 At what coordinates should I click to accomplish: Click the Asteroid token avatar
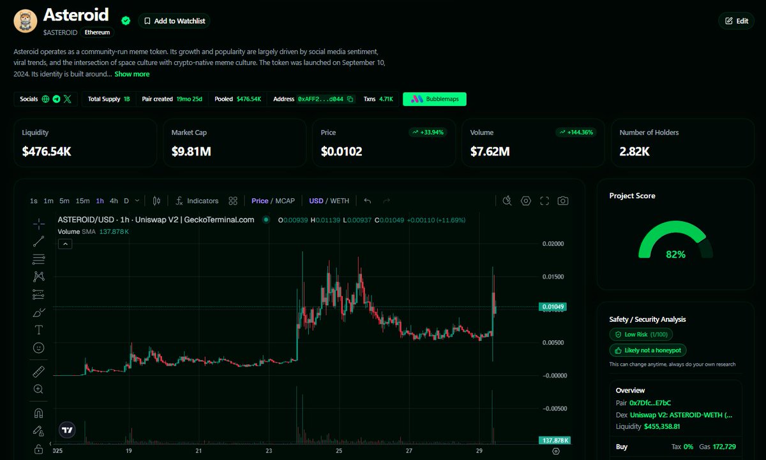tap(25, 21)
